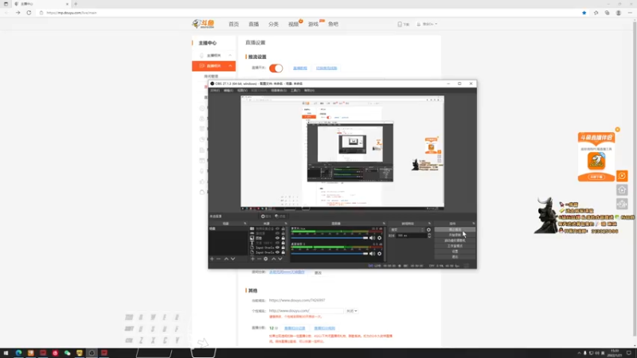Open OBS 工具 menu
Image resolution: width=637 pixels, height=358 pixels.
[x=295, y=91]
